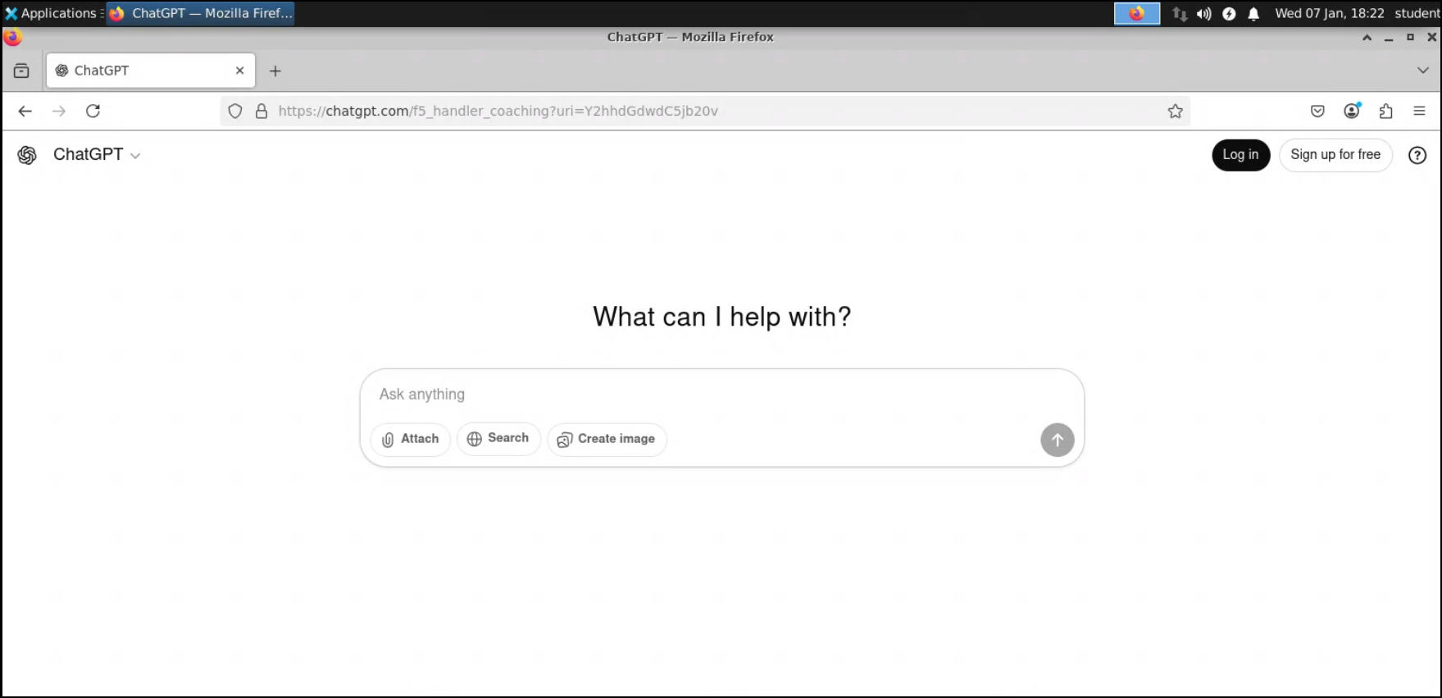Open power manager tray icon

pyautogui.click(x=1229, y=14)
